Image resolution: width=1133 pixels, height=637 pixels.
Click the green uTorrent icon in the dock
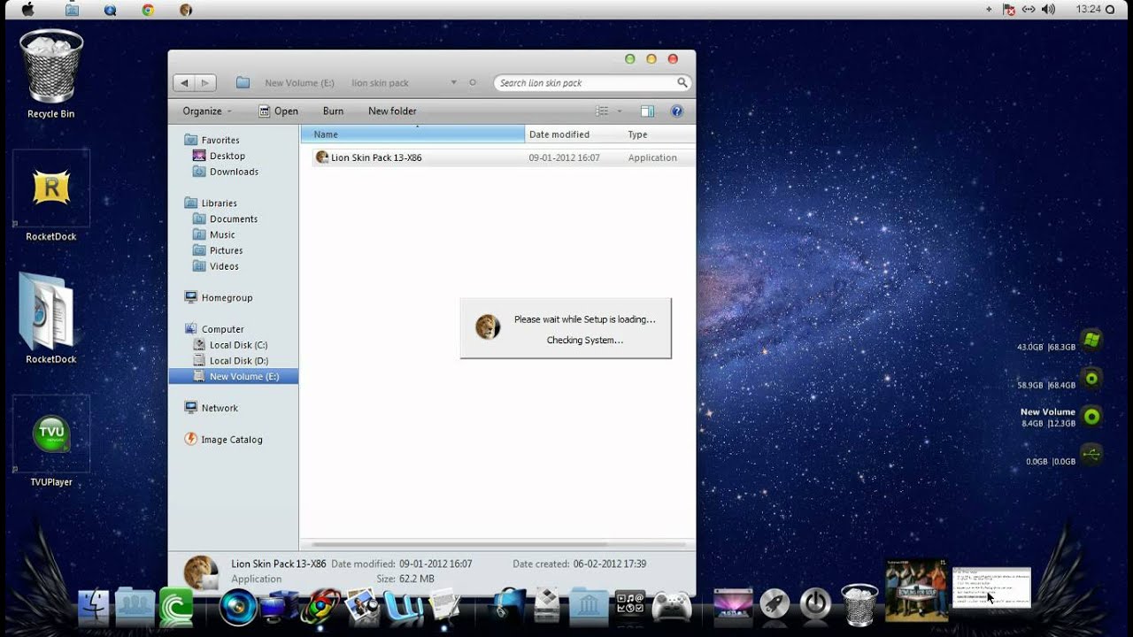(x=176, y=606)
